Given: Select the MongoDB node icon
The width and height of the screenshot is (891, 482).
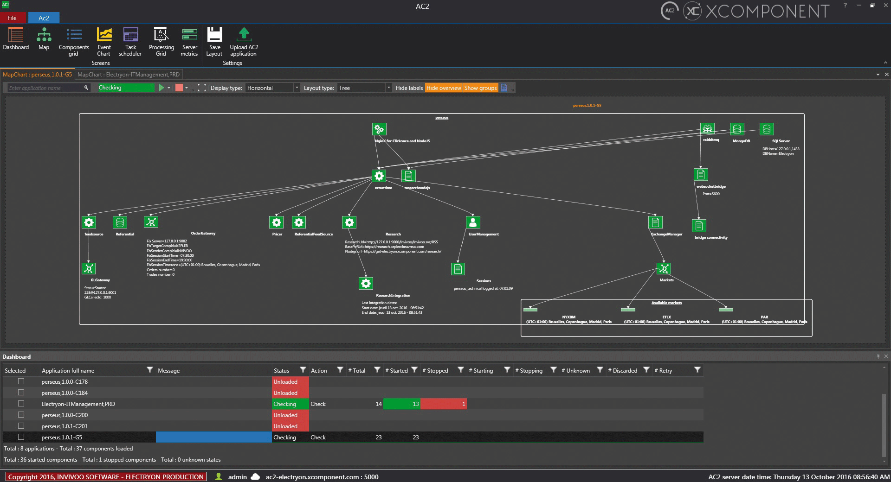Looking at the screenshot, I should (x=737, y=129).
